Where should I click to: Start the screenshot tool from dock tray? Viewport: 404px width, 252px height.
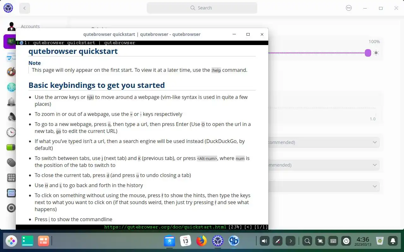(x=320, y=241)
